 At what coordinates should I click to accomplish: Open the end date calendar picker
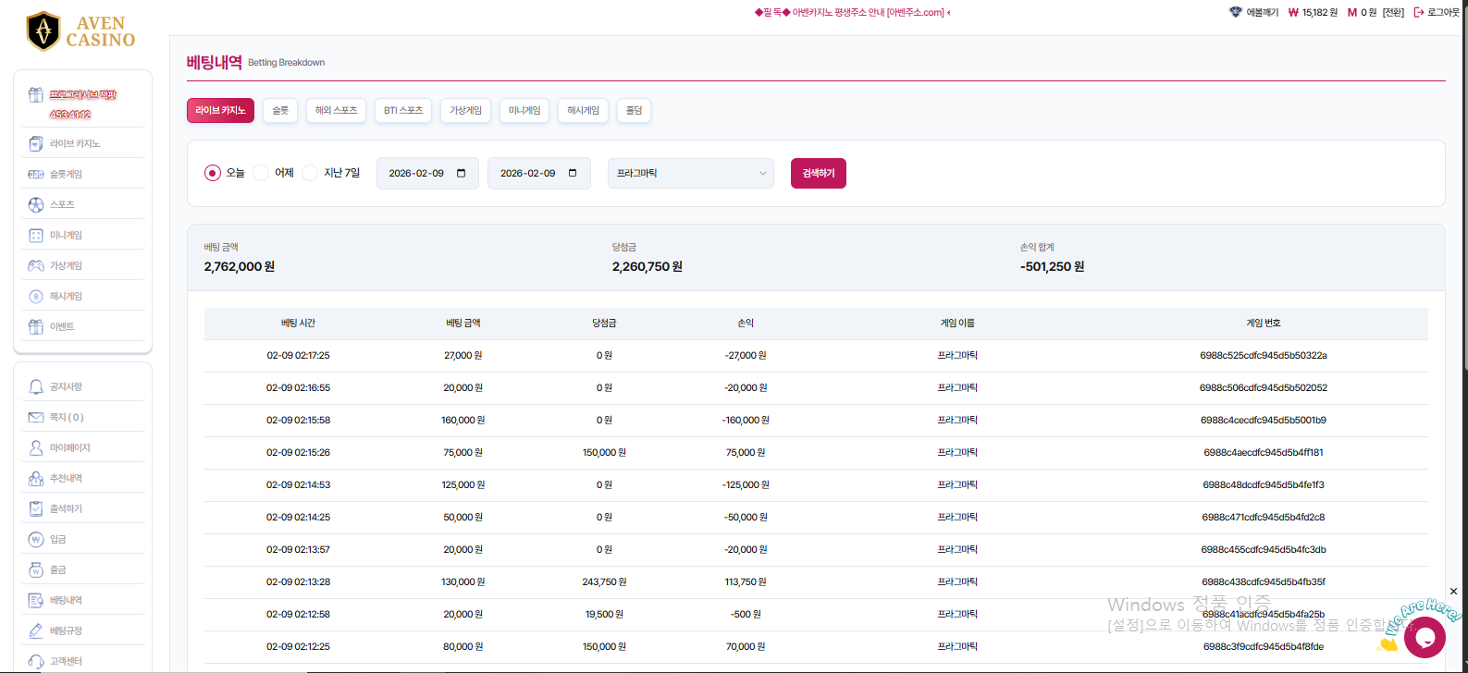click(x=573, y=173)
